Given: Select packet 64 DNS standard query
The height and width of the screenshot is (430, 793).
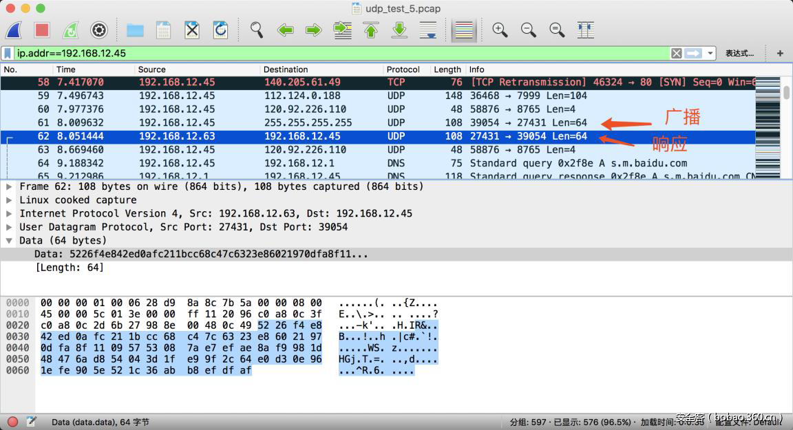Looking at the screenshot, I should tap(378, 163).
